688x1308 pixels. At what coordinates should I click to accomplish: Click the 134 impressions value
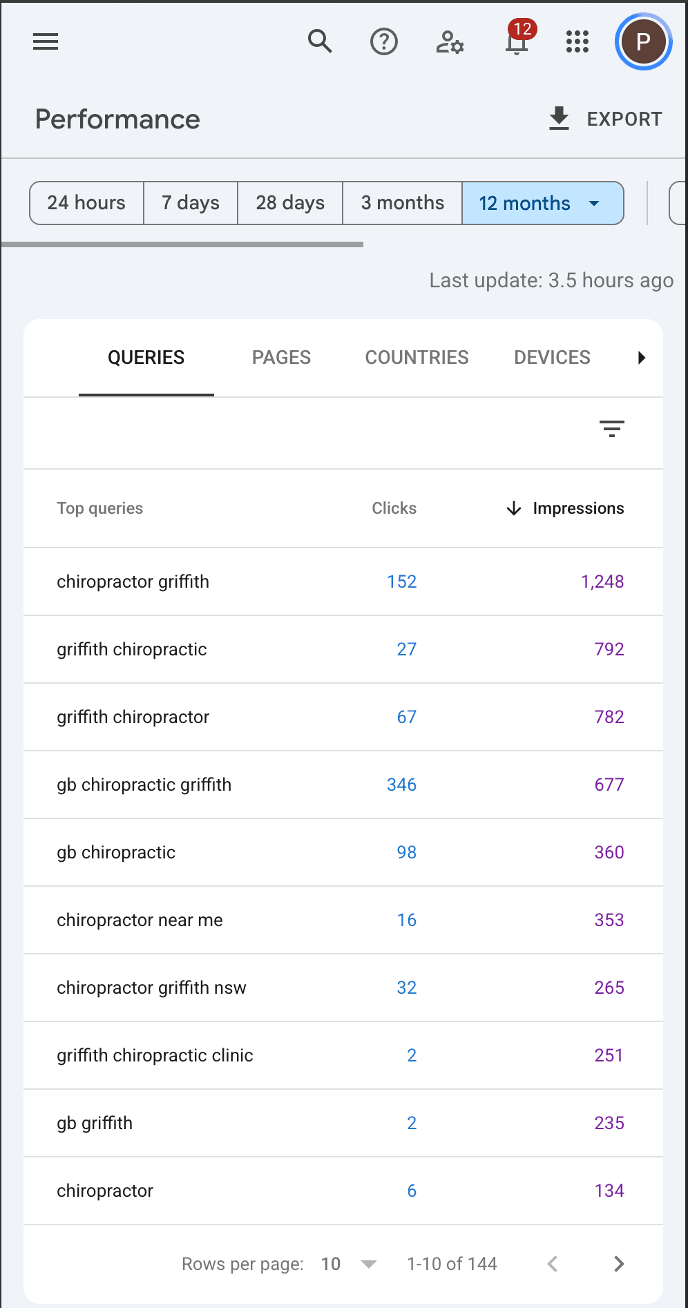[609, 1191]
